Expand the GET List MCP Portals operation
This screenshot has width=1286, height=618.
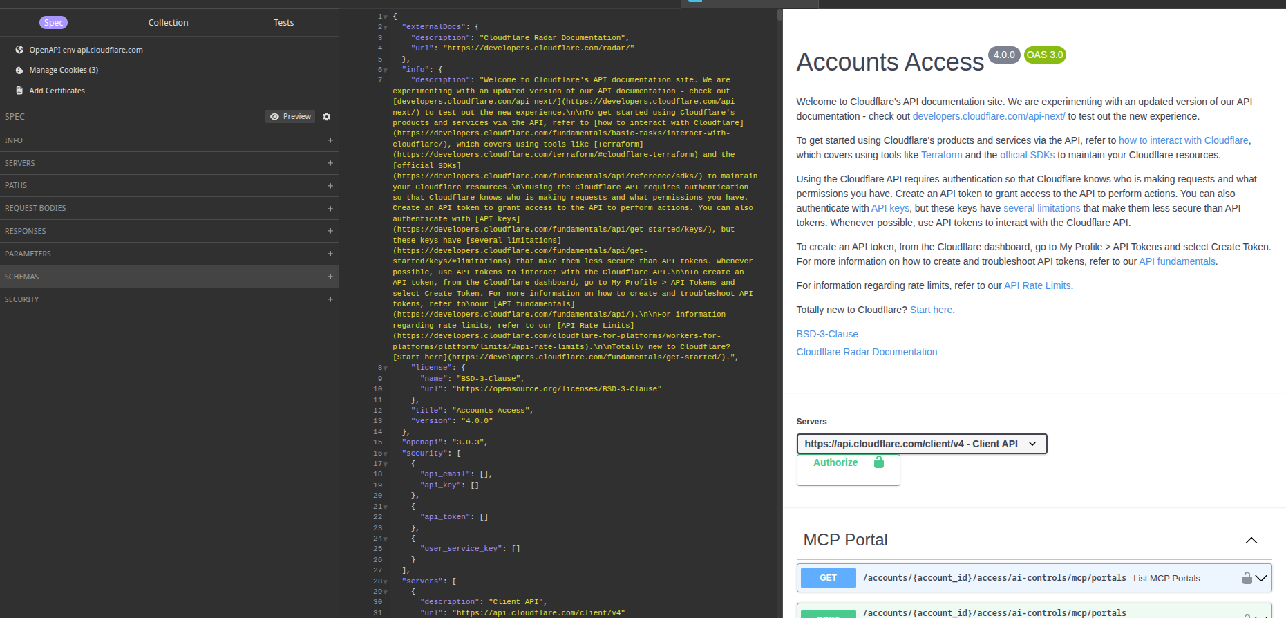1261,578
